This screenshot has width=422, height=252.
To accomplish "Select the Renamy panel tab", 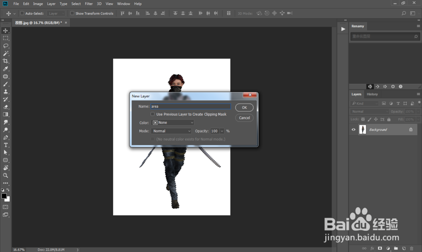I will pos(358,26).
